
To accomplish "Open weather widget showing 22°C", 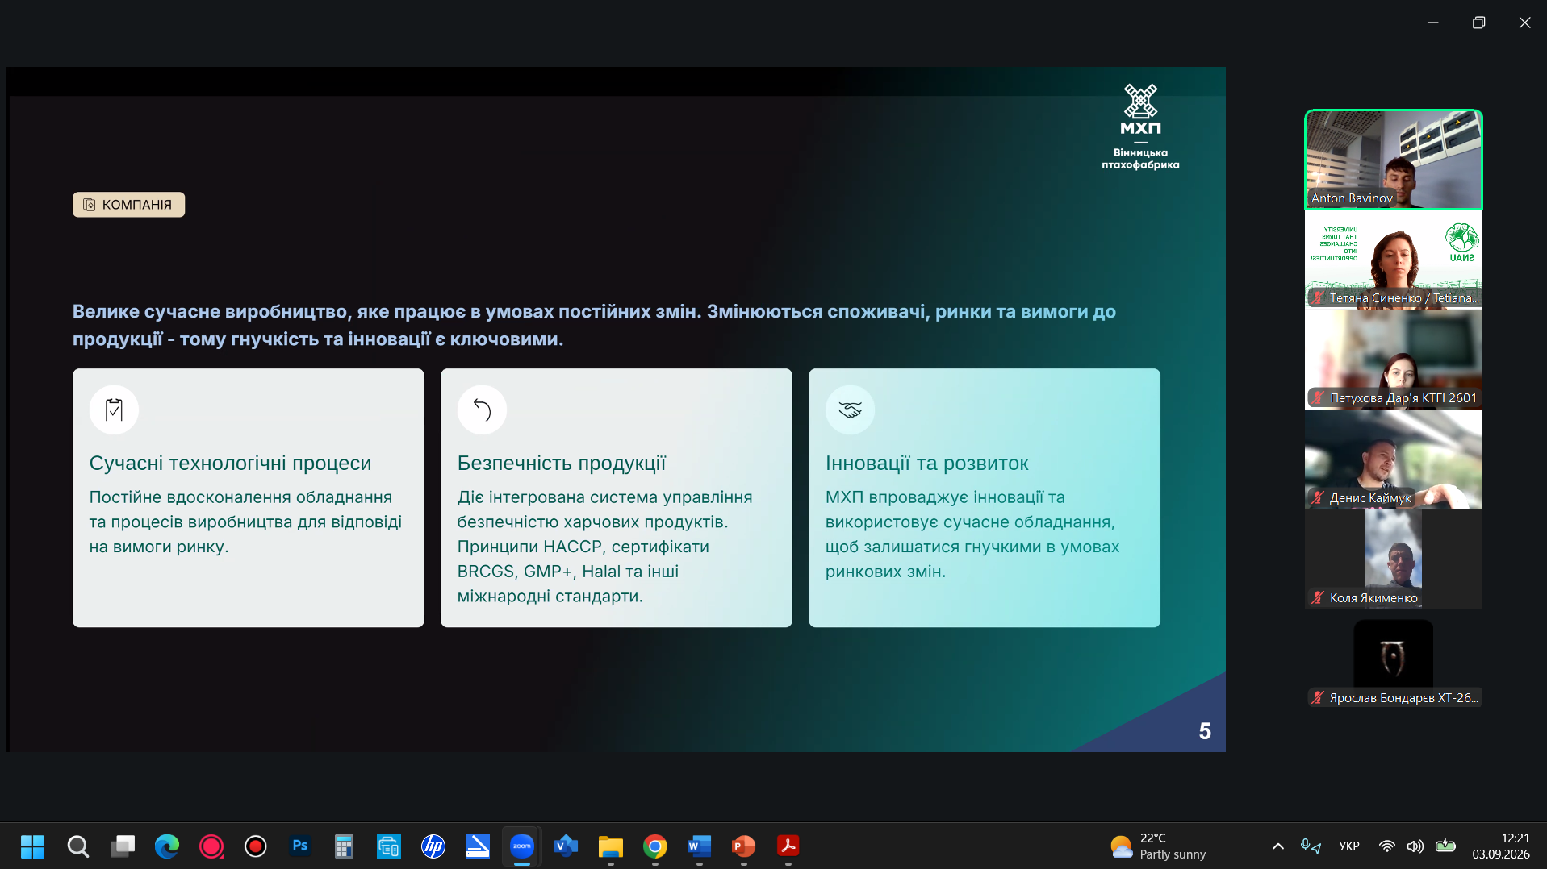I will tap(1158, 846).
